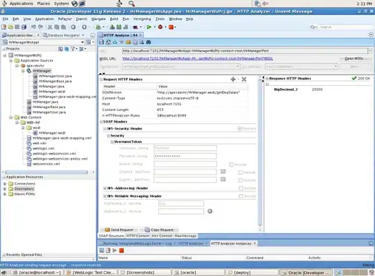Click the HTTP Analyzer magnifier inspect icon
Viewport: 375px width, 276px height.
(142, 42)
